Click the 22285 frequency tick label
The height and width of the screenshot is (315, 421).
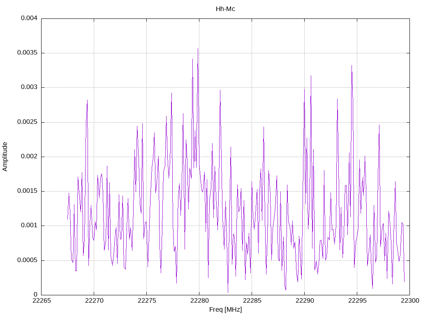[x=252, y=301]
